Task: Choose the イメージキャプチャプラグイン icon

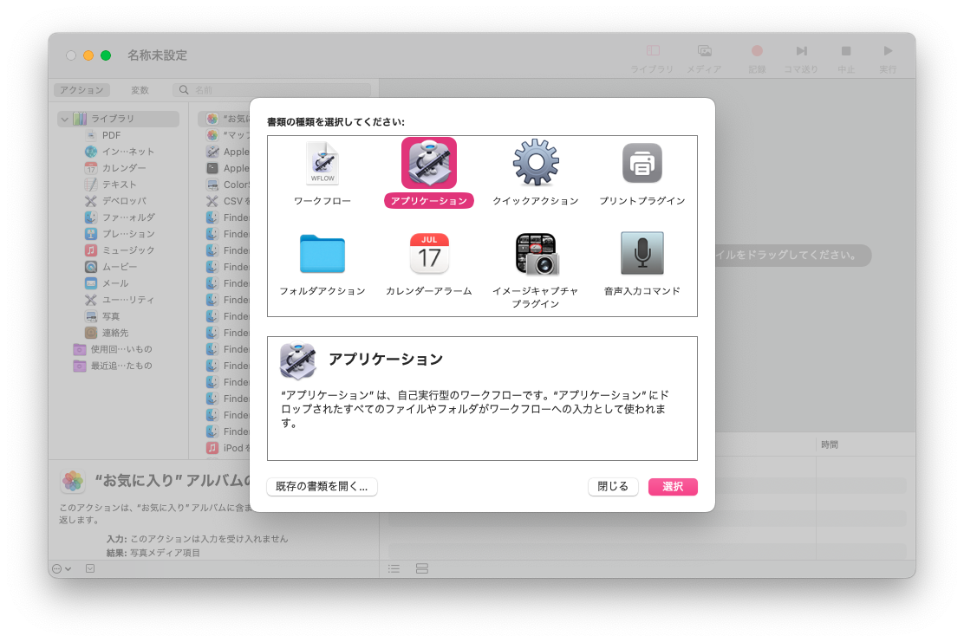Action: (x=536, y=253)
